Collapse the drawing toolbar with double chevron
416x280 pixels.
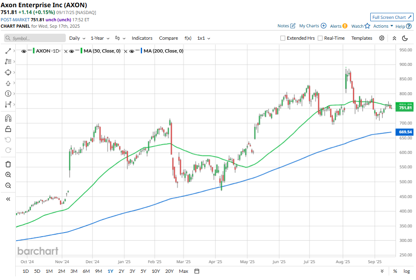(x=8, y=199)
